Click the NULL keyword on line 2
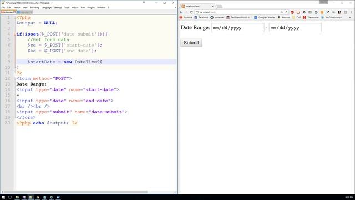 (x=49, y=23)
